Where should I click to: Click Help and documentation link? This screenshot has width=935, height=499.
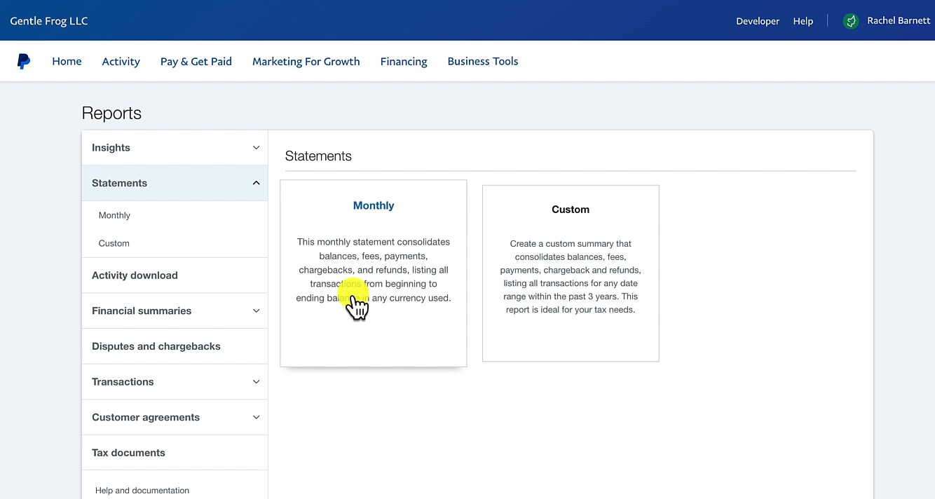tap(142, 491)
